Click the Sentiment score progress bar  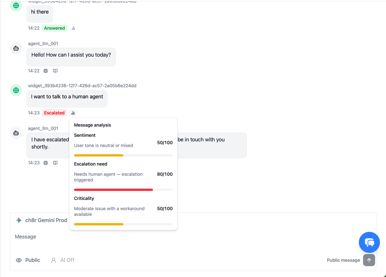tap(123, 155)
